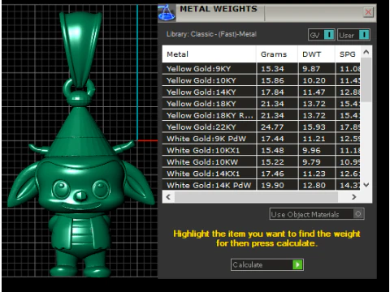This screenshot has height=292, width=390.
Task: Select the Yellow Gold:9KY row
Action: [x=261, y=69]
